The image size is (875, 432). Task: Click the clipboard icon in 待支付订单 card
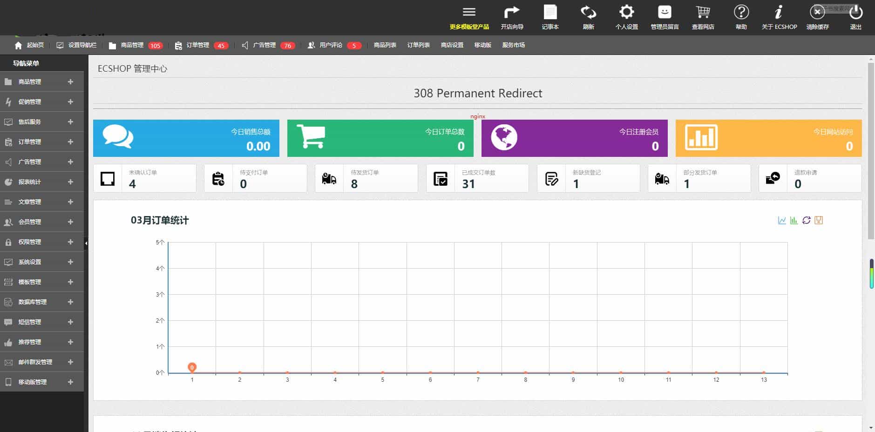click(x=218, y=179)
